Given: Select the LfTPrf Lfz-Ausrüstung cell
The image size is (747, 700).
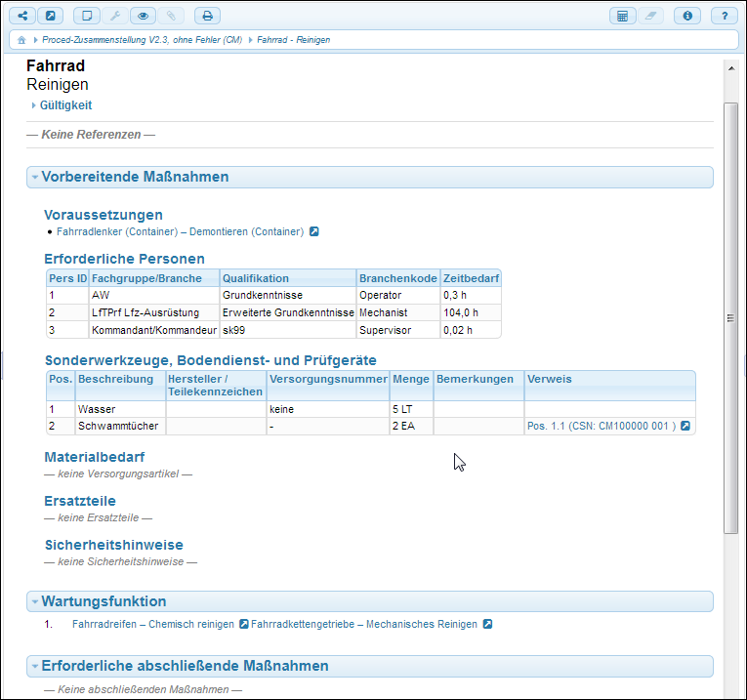Looking at the screenshot, I should 154,312.
